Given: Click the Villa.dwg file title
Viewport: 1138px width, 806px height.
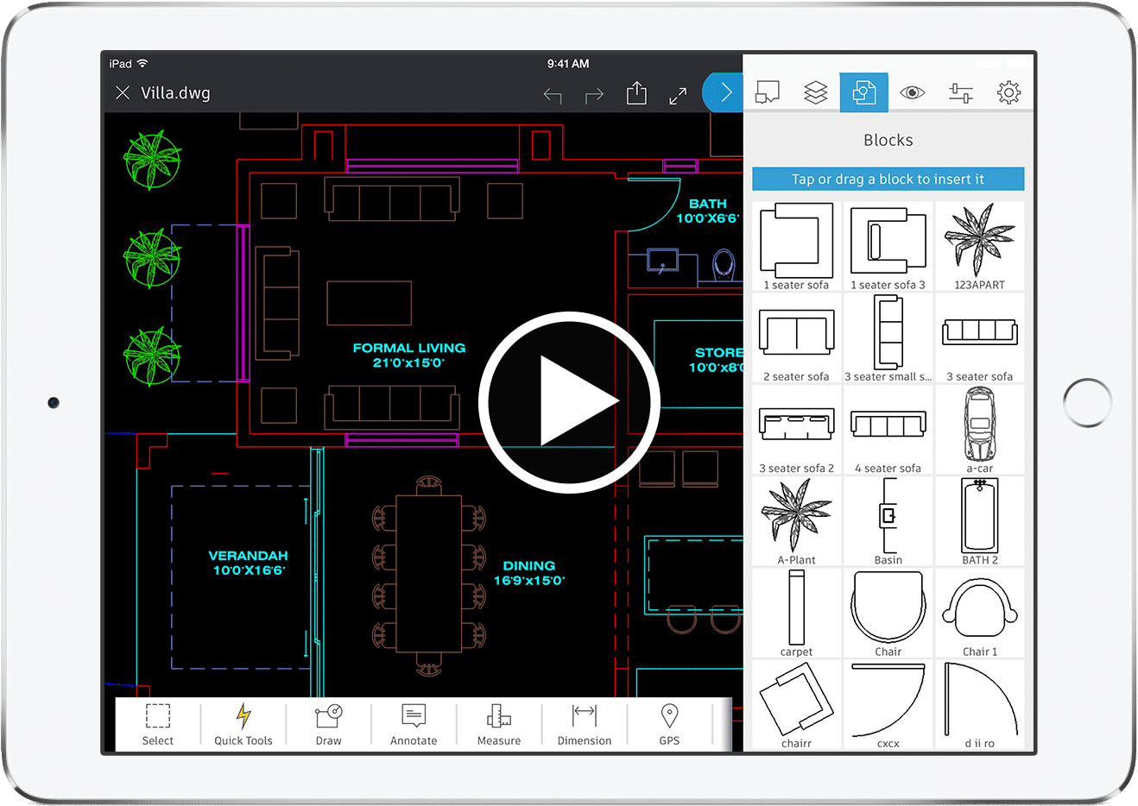Looking at the screenshot, I should pyautogui.click(x=175, y=92).
